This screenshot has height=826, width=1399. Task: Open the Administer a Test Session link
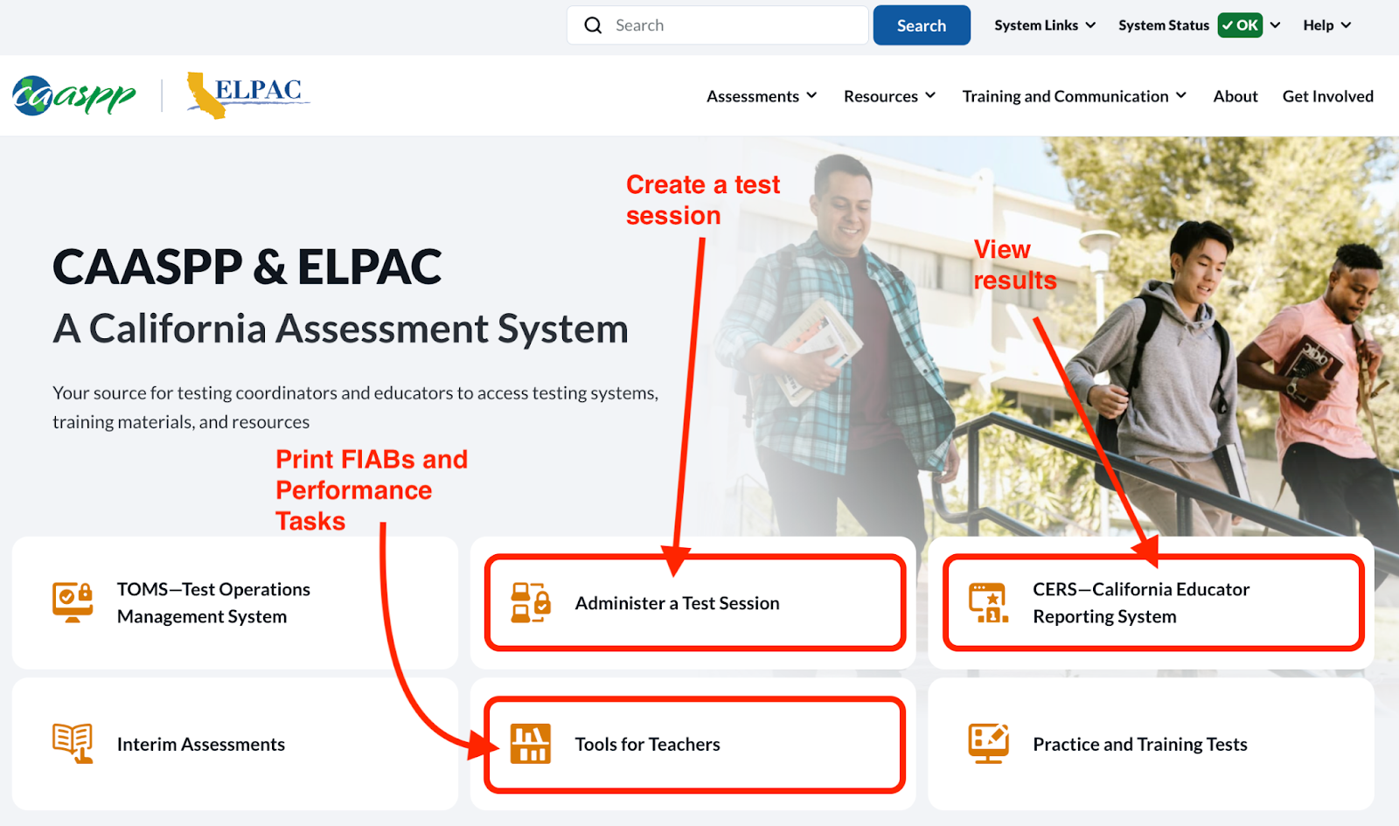(x=693, y=603)
